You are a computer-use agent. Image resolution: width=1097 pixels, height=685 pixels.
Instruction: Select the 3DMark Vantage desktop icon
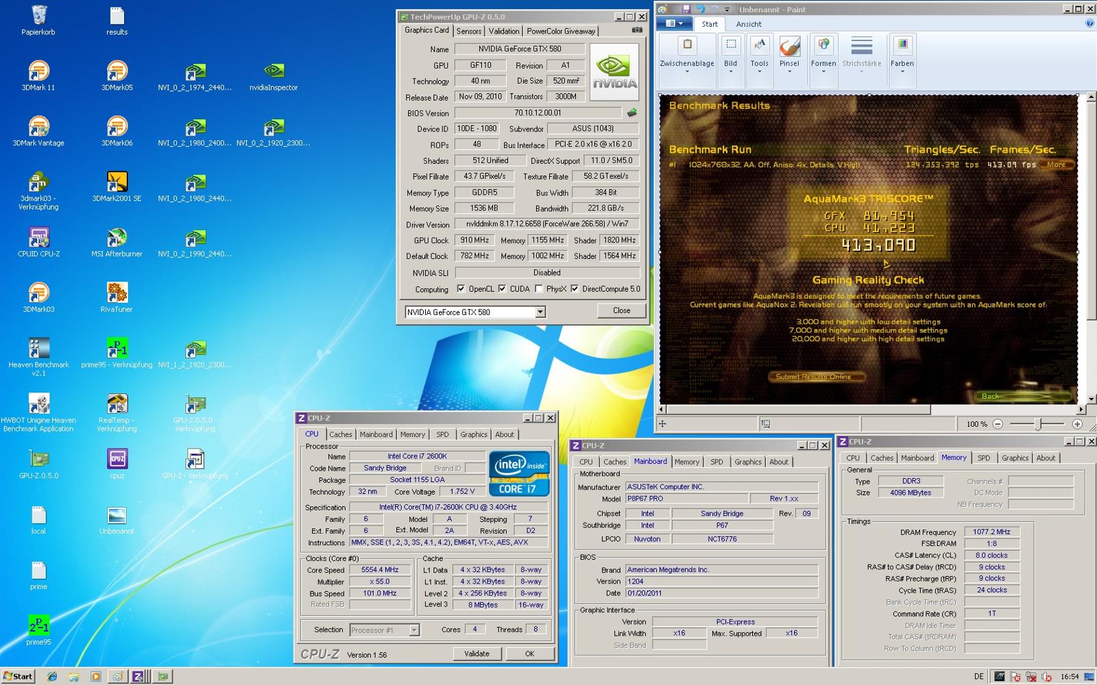[38, 132]
